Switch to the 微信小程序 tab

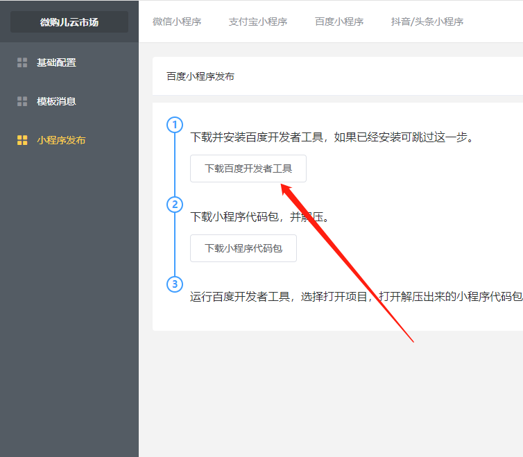point(177,21)
